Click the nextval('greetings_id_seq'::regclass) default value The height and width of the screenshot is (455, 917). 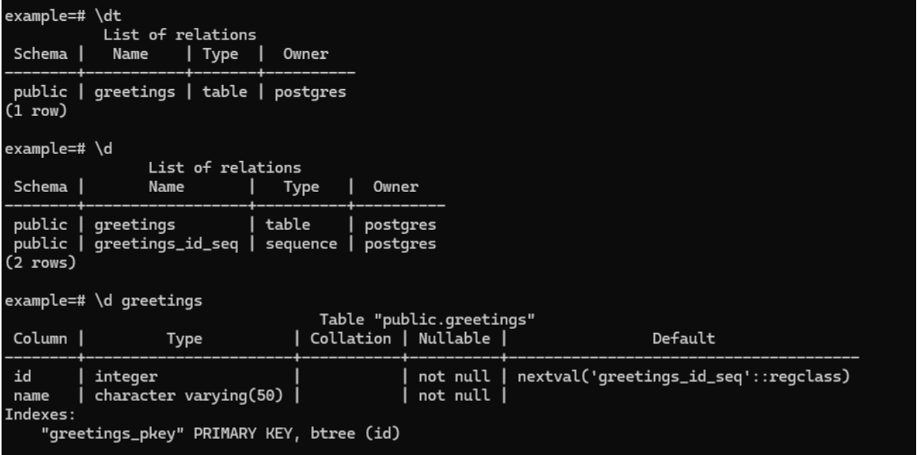point(683,377)
